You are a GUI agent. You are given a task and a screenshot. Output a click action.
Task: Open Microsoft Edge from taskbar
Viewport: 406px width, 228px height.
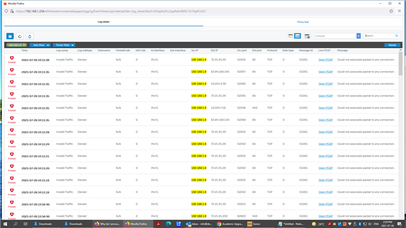169,224
